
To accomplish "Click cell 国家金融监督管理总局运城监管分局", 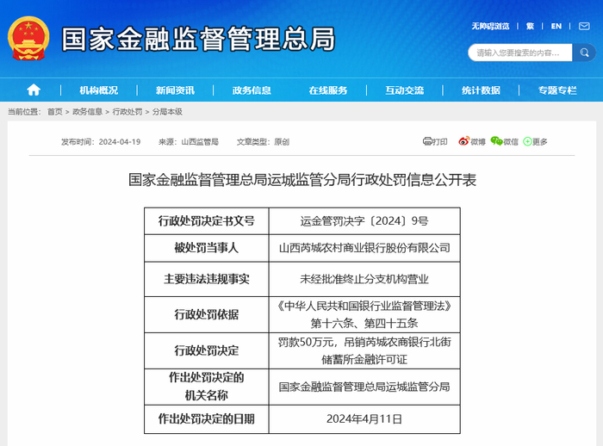I will (x=364, y=387).
